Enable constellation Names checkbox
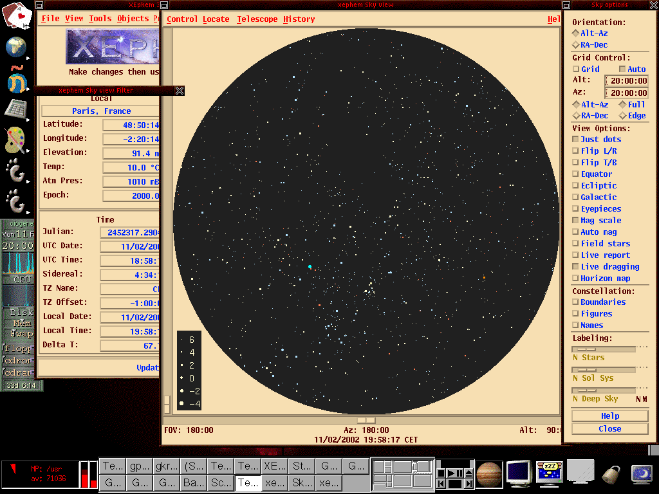 point(576,325)
